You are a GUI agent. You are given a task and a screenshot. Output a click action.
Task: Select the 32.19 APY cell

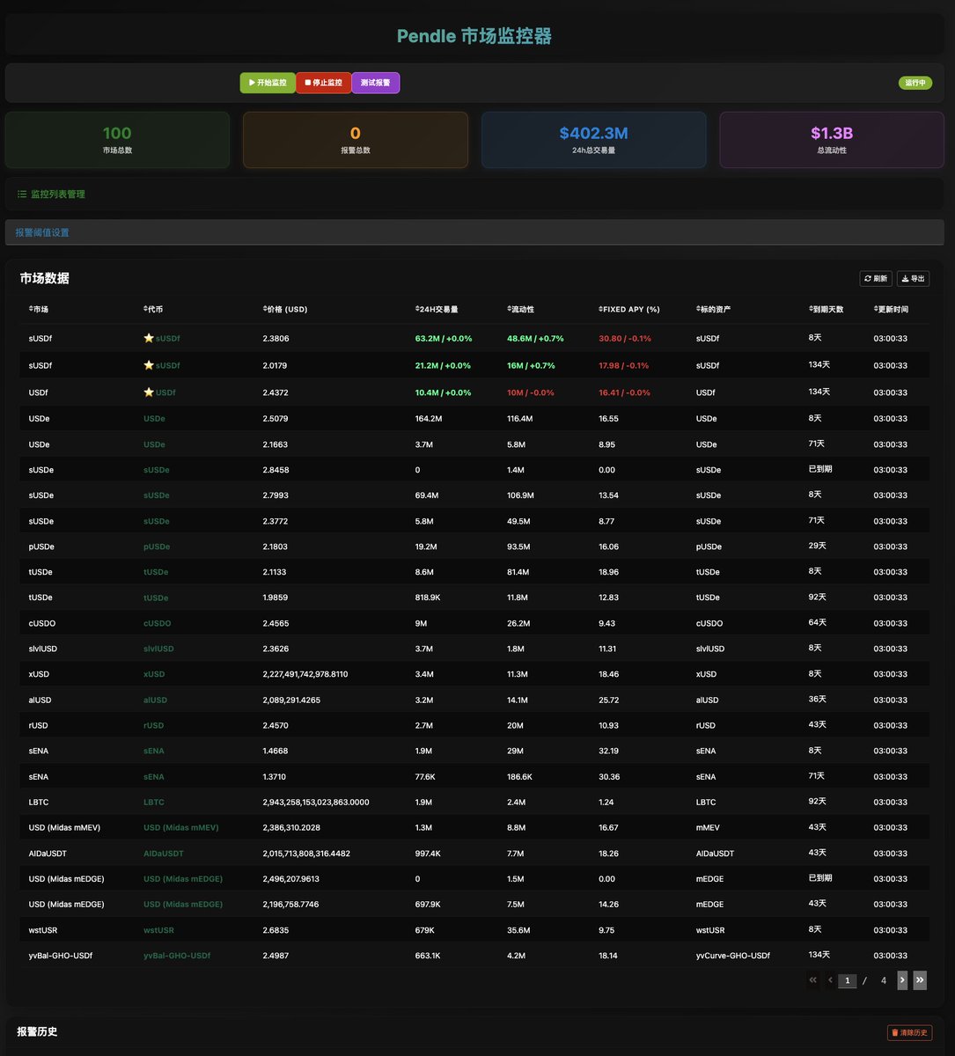tap(608, 752)
